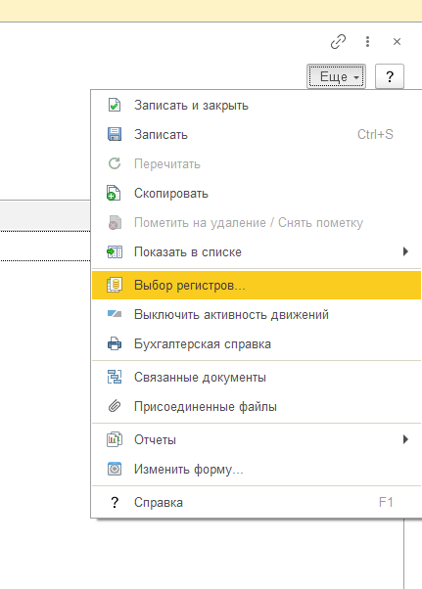422x589 pixels.
Task: Select Выключить активность движений
Action: pos(231,315)
